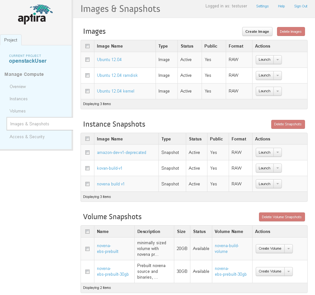
Task: Go to Overview in sidebar
Action: [18, 86]
